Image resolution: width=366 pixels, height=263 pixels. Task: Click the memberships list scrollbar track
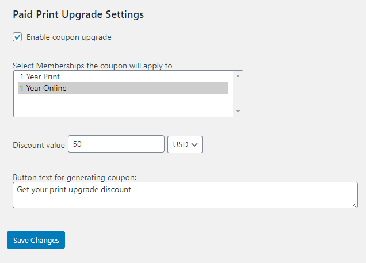[238, 94]
